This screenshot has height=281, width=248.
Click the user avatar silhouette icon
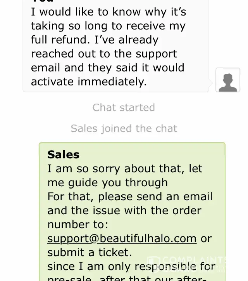point(227,80)
